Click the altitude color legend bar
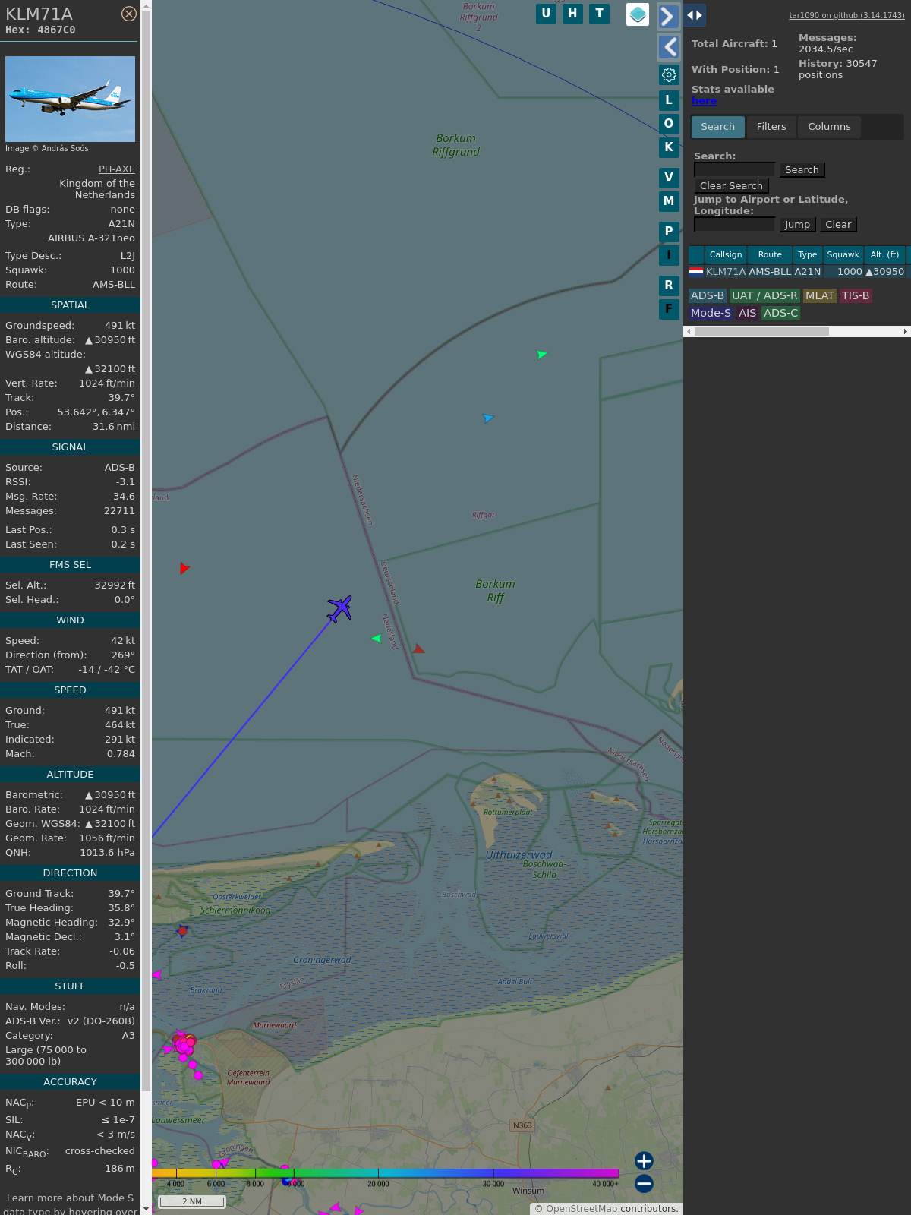Viewport: 911px width, 1215px height. (386, 1174)
